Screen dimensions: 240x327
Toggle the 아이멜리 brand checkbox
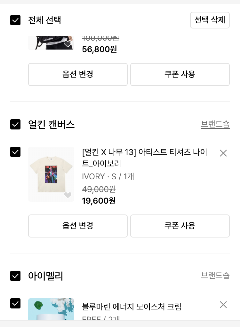pos(15,276)
